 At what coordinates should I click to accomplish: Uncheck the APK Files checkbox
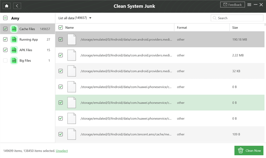click(5, 50)
